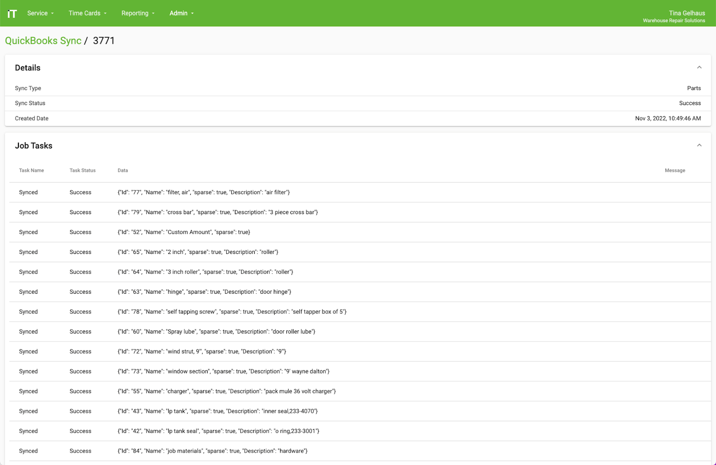Select the sync number 3771
This screenshot has width=716, height=465.
click(104, 41)
